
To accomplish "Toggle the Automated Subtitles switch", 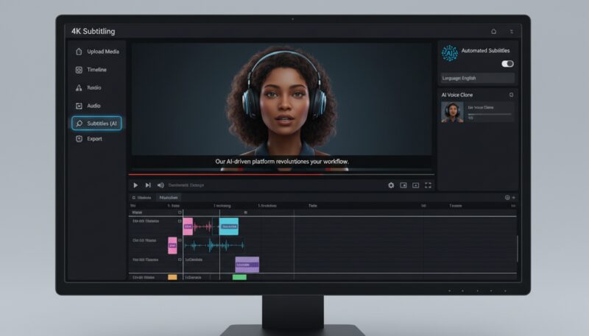I will click(507, 64).
